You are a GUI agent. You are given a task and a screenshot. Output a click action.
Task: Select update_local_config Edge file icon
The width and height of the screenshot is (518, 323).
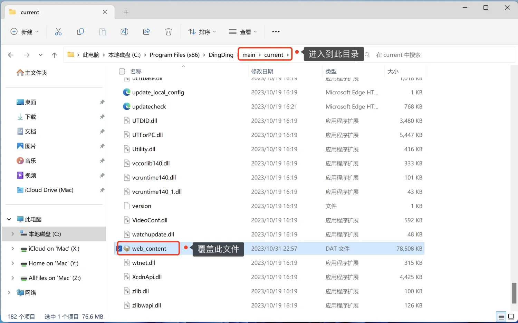point(127,92)
